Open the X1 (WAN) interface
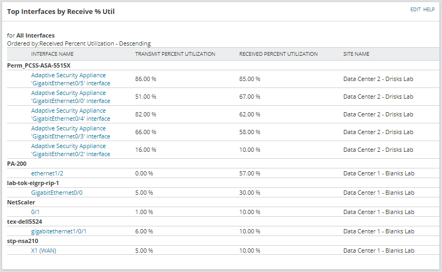 tap(43, 251)
